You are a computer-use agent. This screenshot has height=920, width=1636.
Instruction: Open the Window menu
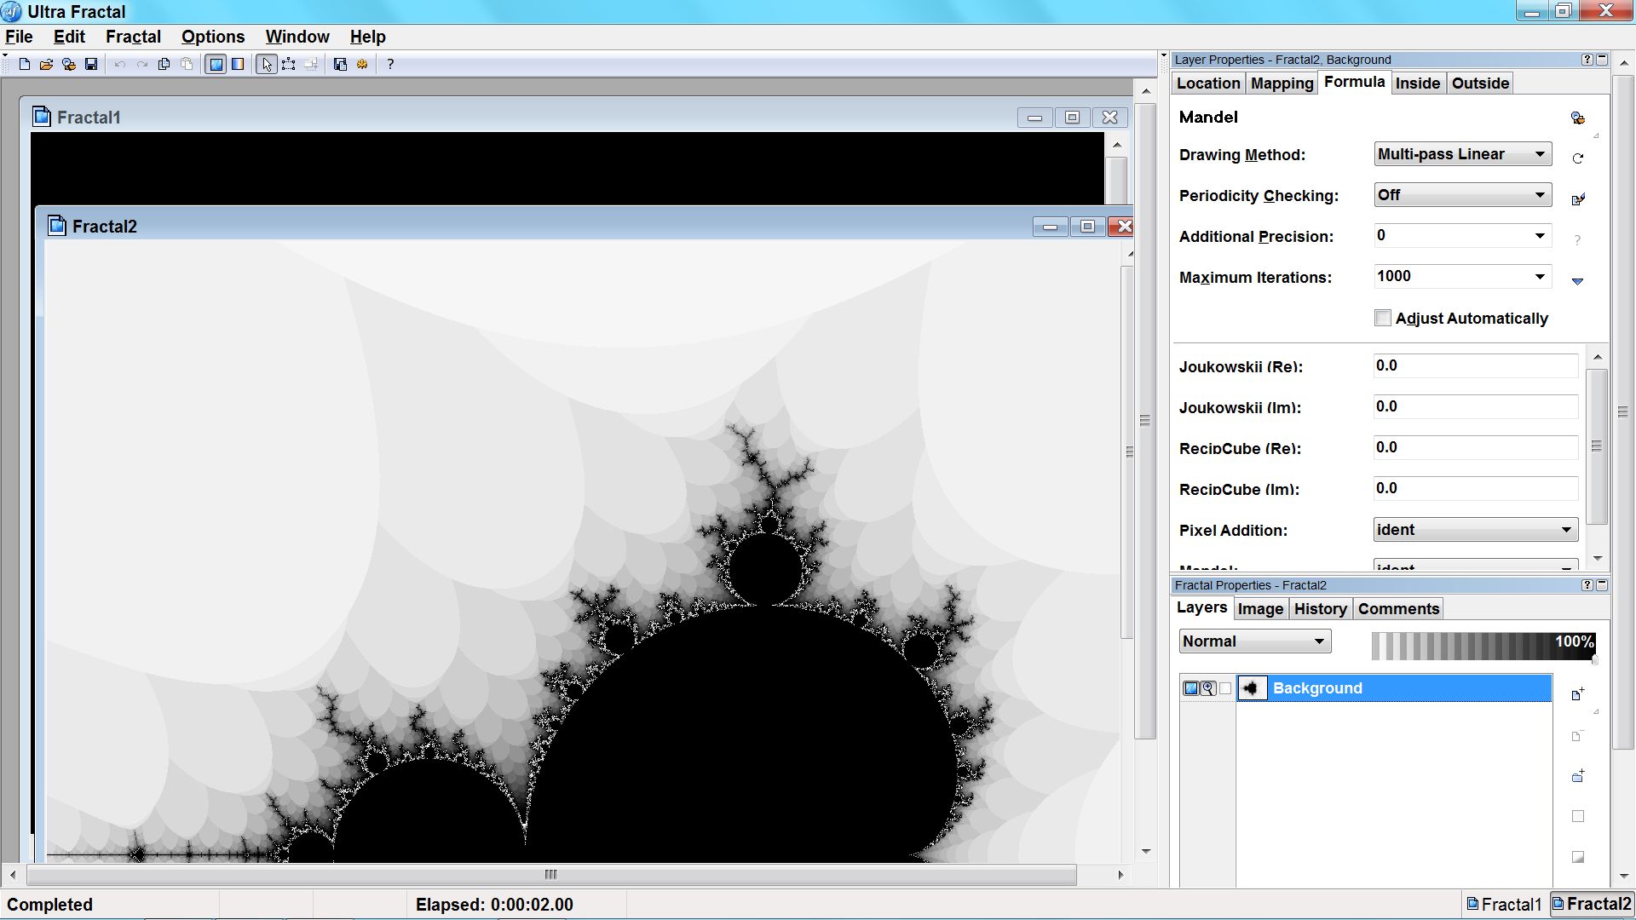[x=297, y=37]
